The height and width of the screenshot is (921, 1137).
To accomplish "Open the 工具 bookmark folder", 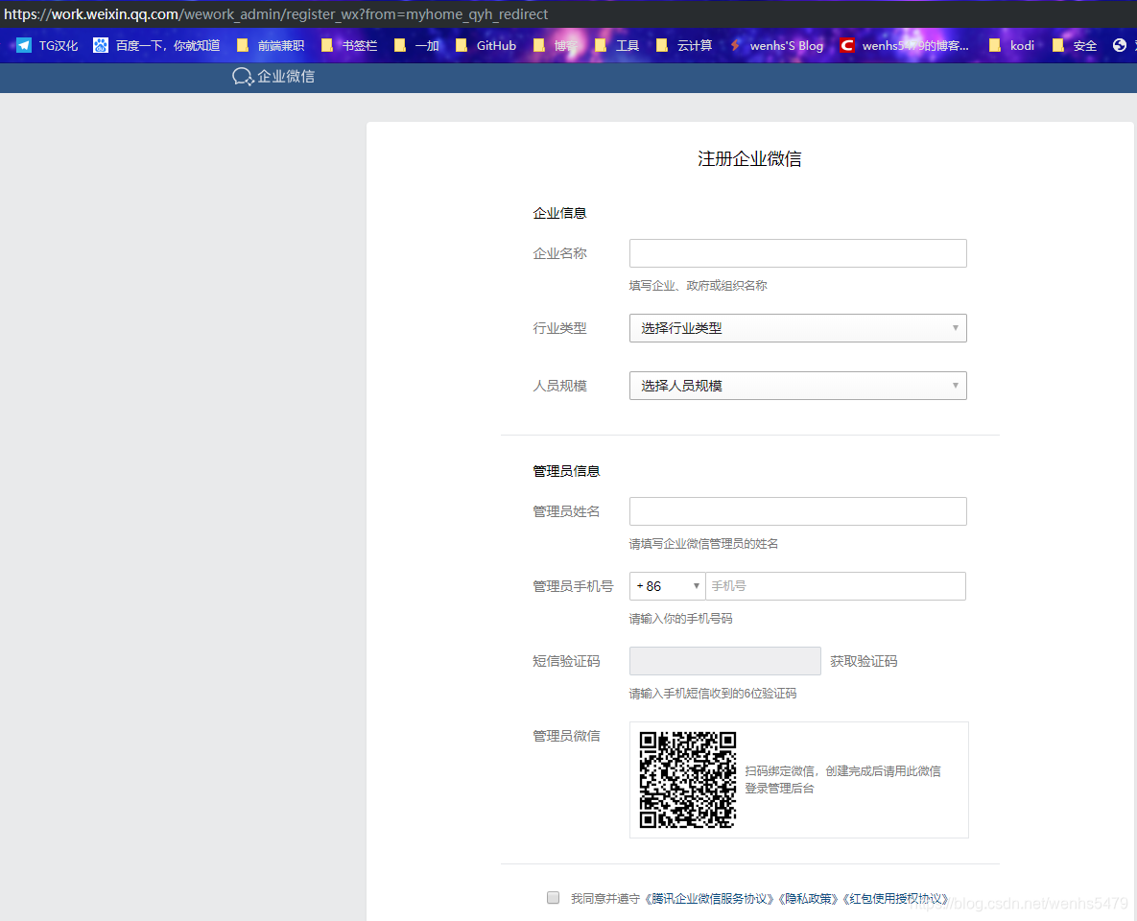I will tap(617, 46).
